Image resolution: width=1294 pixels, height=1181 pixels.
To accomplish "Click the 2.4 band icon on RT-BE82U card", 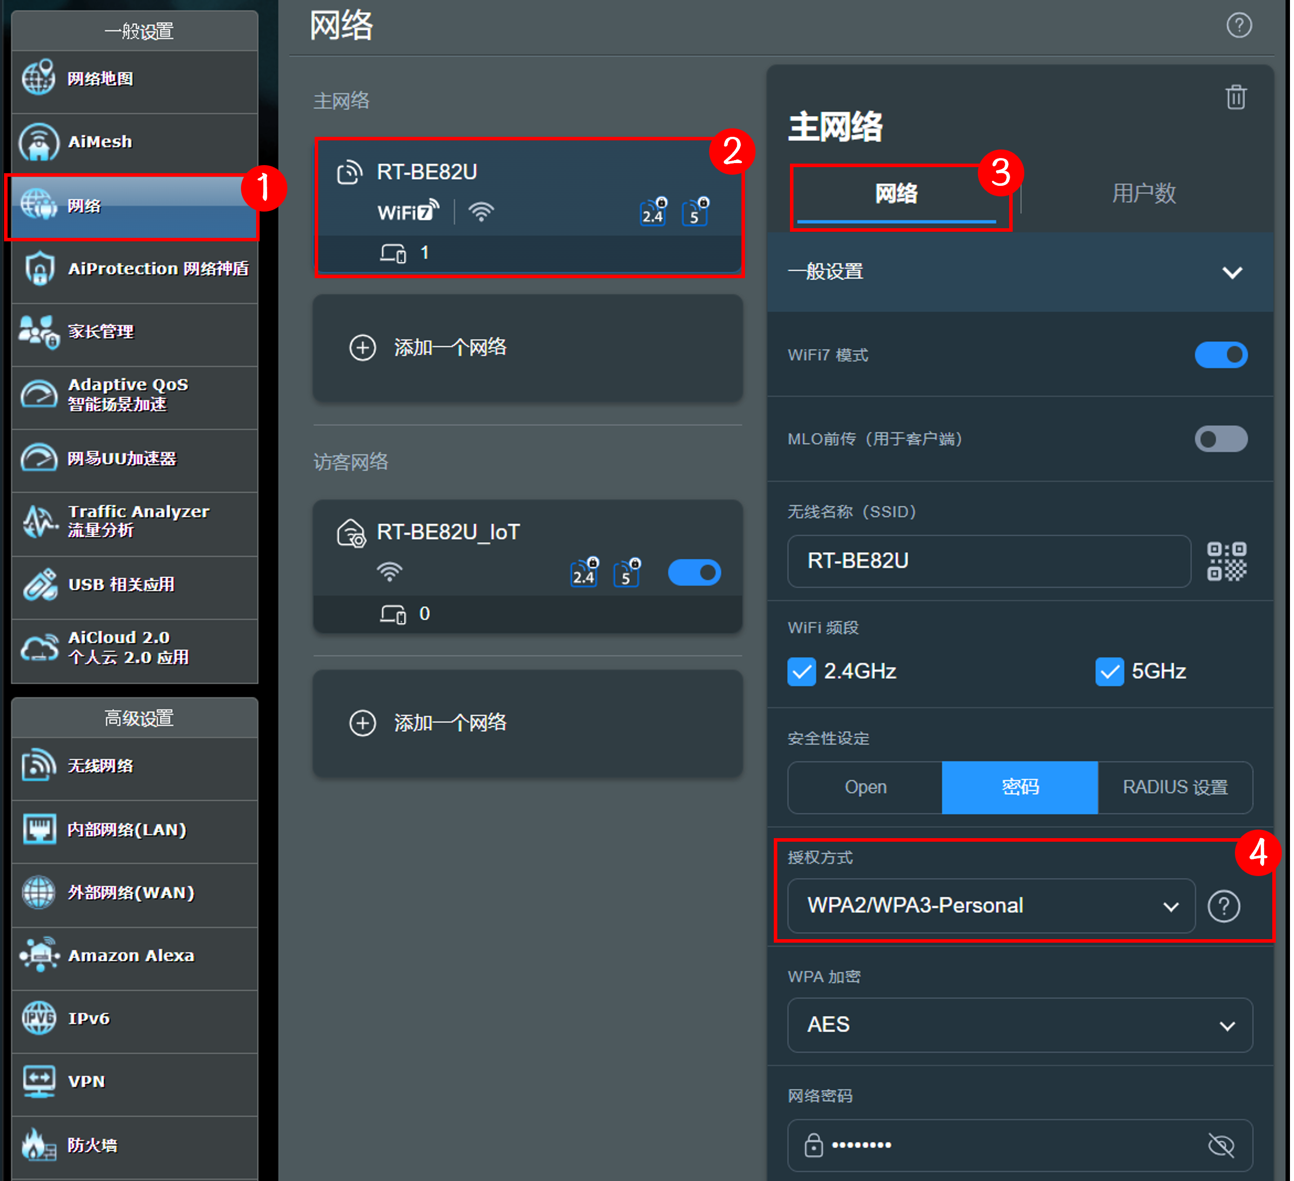I will click(x=655, y=211).
